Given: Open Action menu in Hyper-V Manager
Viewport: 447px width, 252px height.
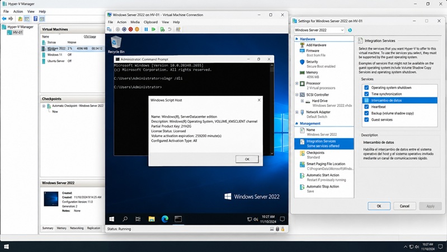Looking at the screenshot, I should click(18, 11).
